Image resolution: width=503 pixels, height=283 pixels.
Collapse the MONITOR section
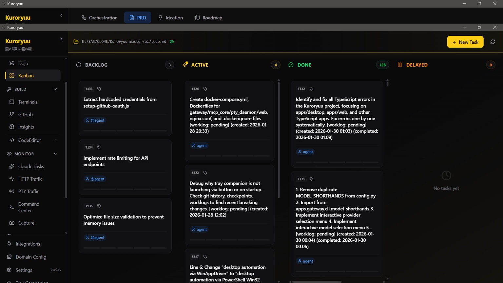[55, 153]
